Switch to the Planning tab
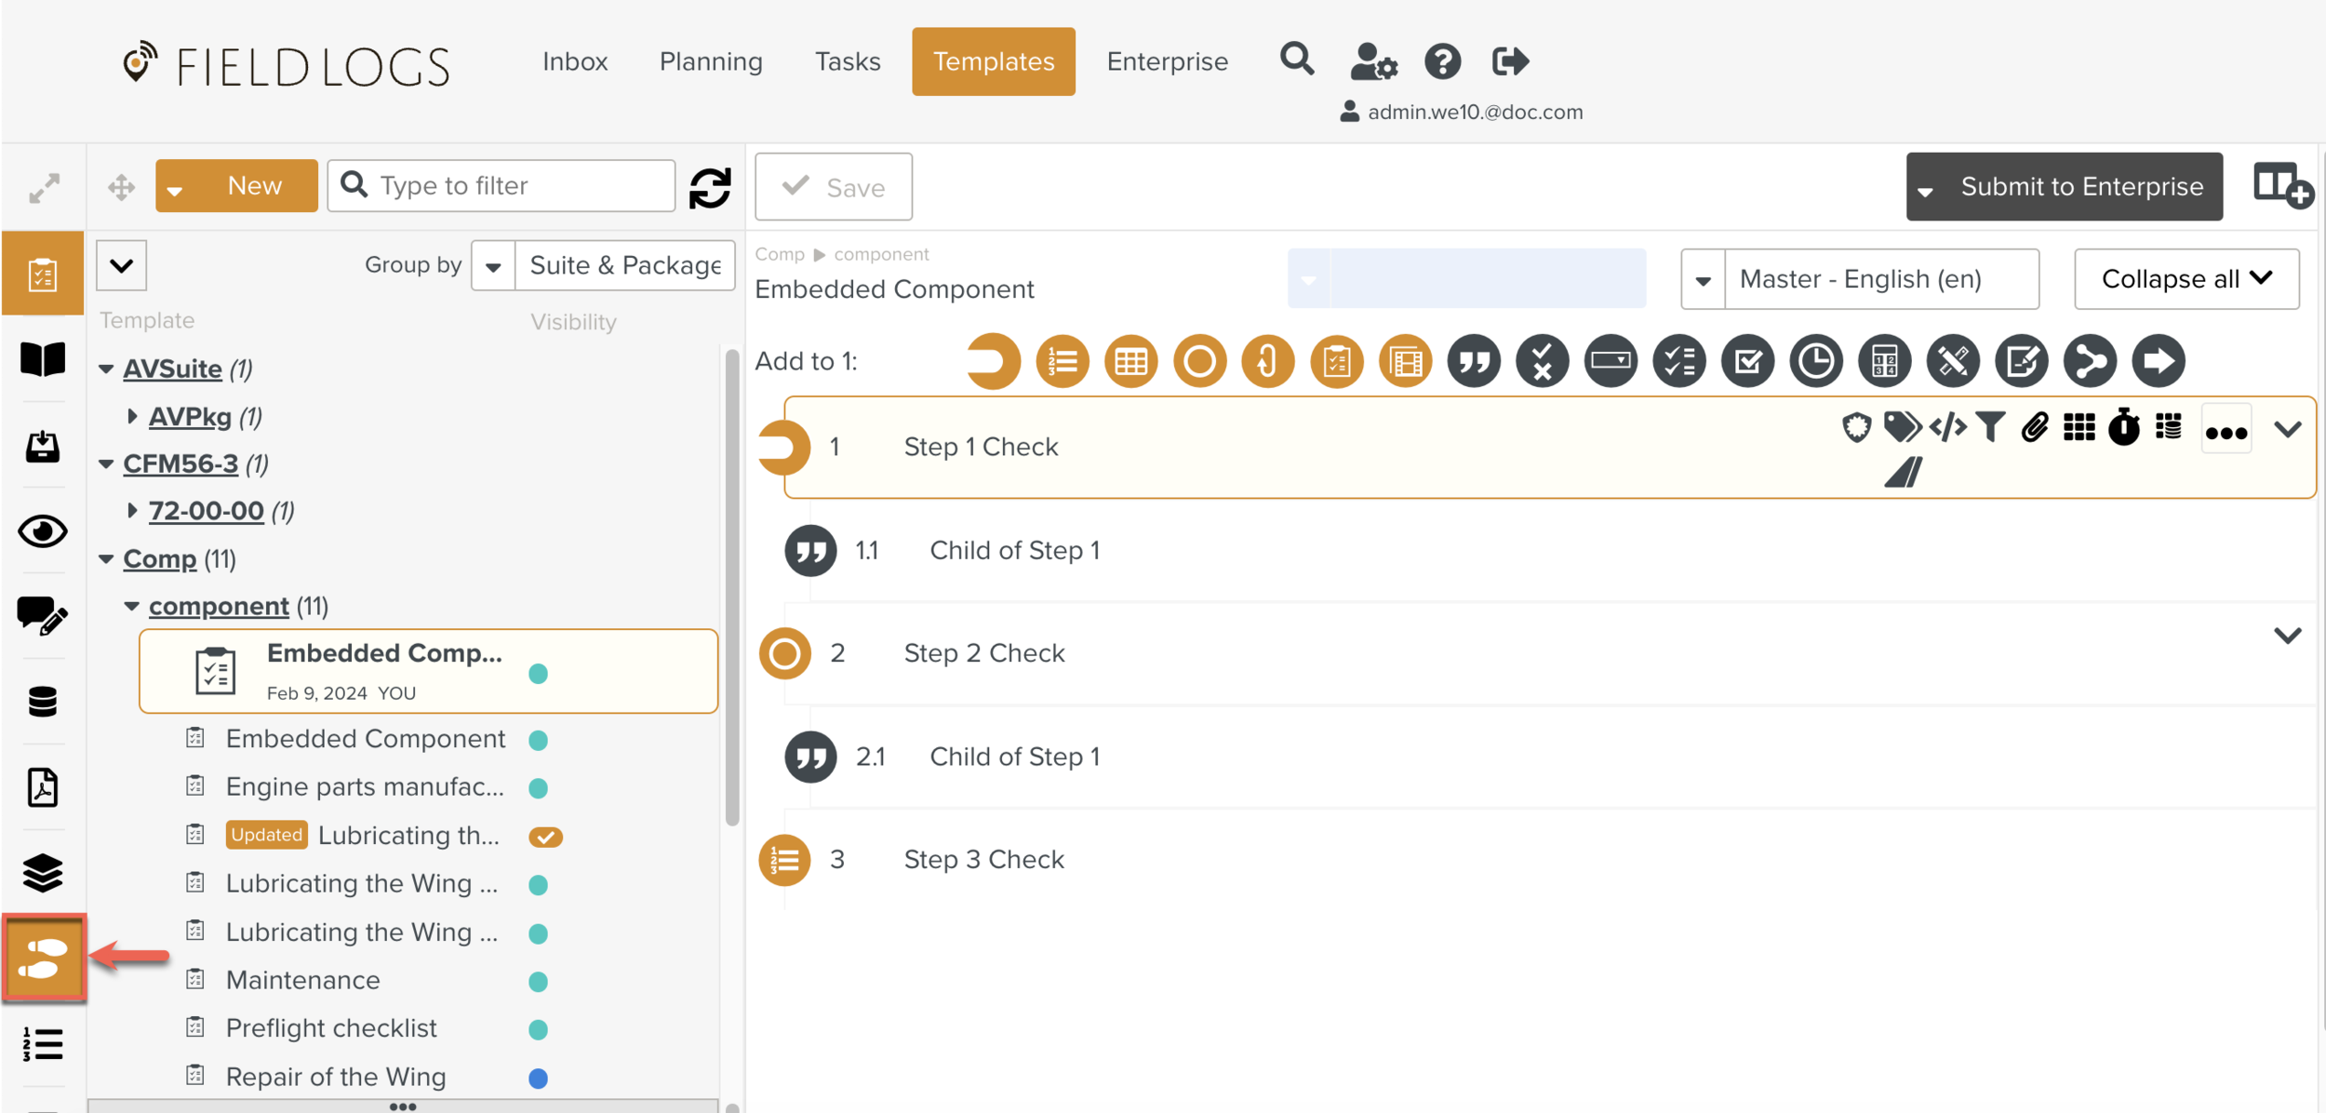Image resolution: width=2326 pixels, height=1113 pixels. (711, 61)
